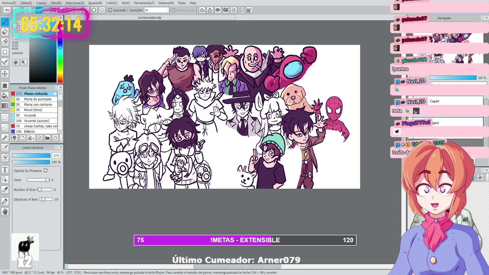Viewport: 489px width, 275px height.
Task: Select the filled rectangle tool
Action: point(5,86)
